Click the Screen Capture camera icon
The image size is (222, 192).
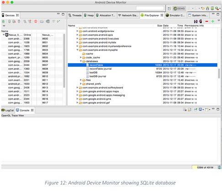point(42,22)
